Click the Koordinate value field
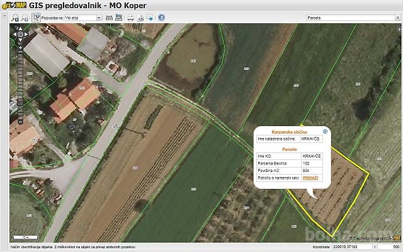Image resolution: width=403 pixels, height=252 pixels. click(x=348, y=248)
